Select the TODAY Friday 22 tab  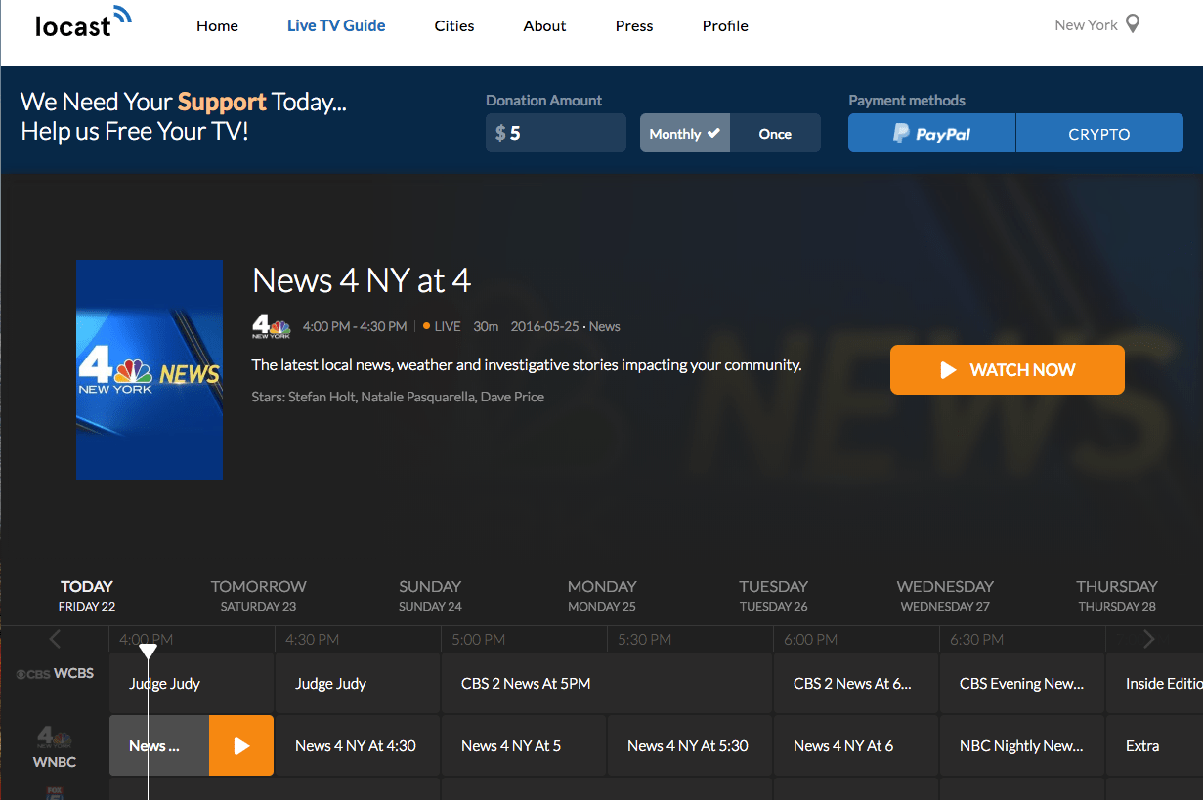pyautogui.click(x=87, y=596)
